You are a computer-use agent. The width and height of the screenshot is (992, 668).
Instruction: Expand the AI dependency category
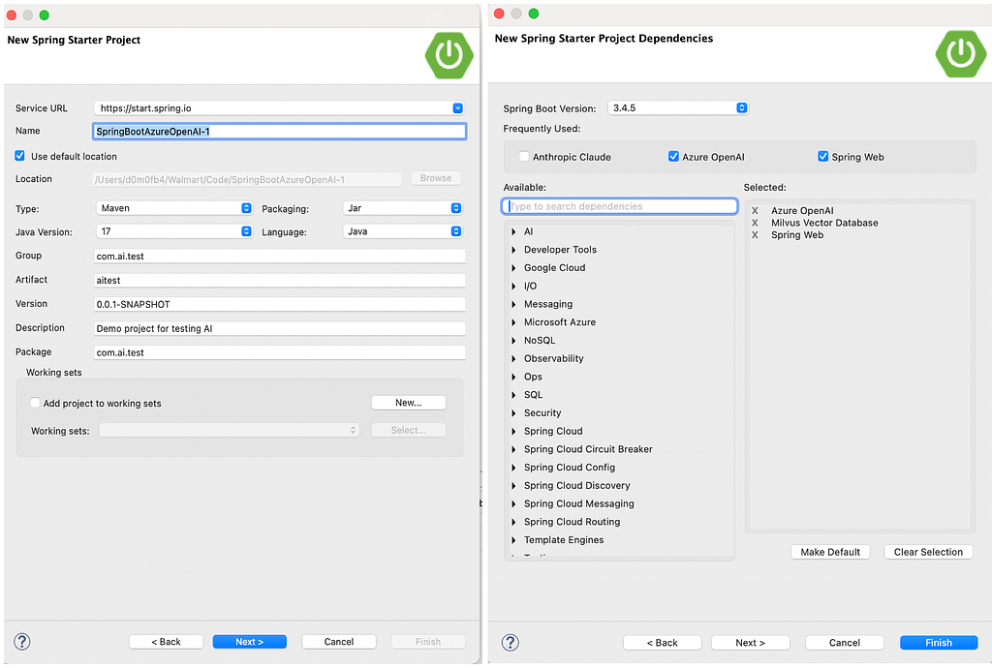click(x=513, y=232)
